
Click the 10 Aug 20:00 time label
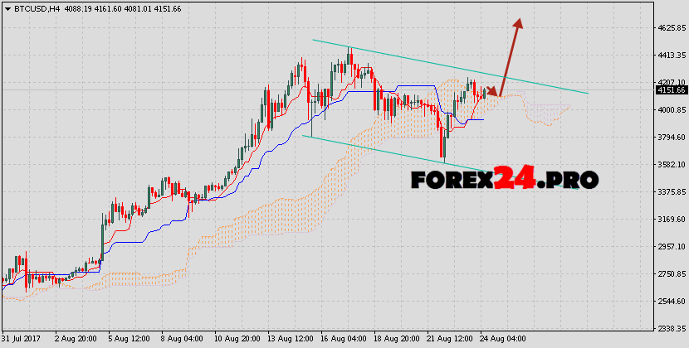point(237,340)
